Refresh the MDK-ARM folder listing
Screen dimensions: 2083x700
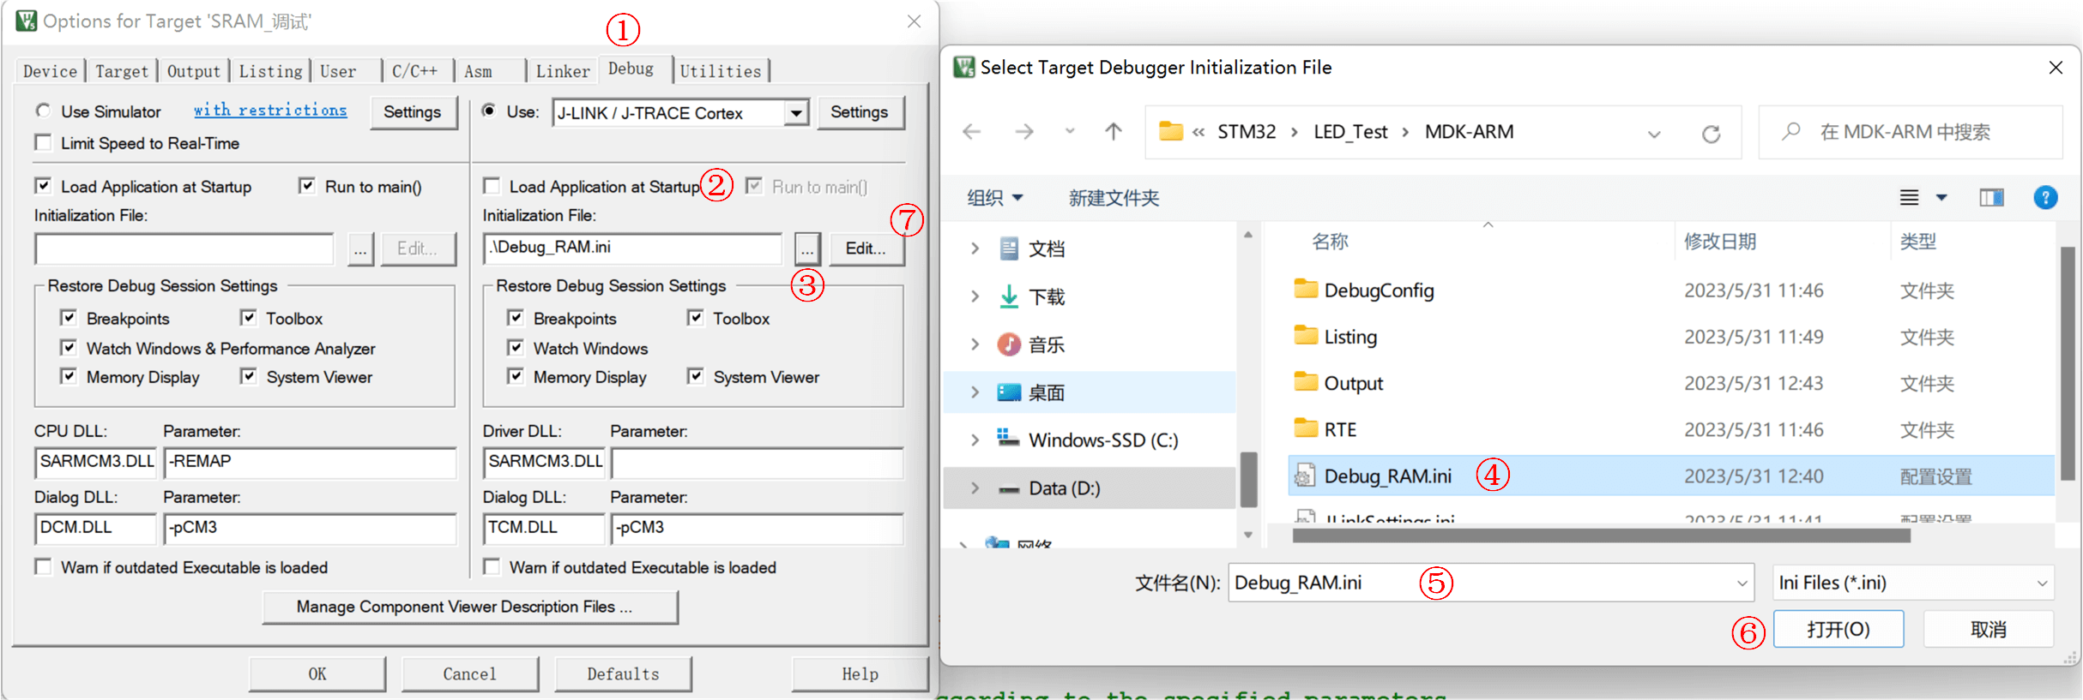pyautogui.click(x=1711, y=134)
